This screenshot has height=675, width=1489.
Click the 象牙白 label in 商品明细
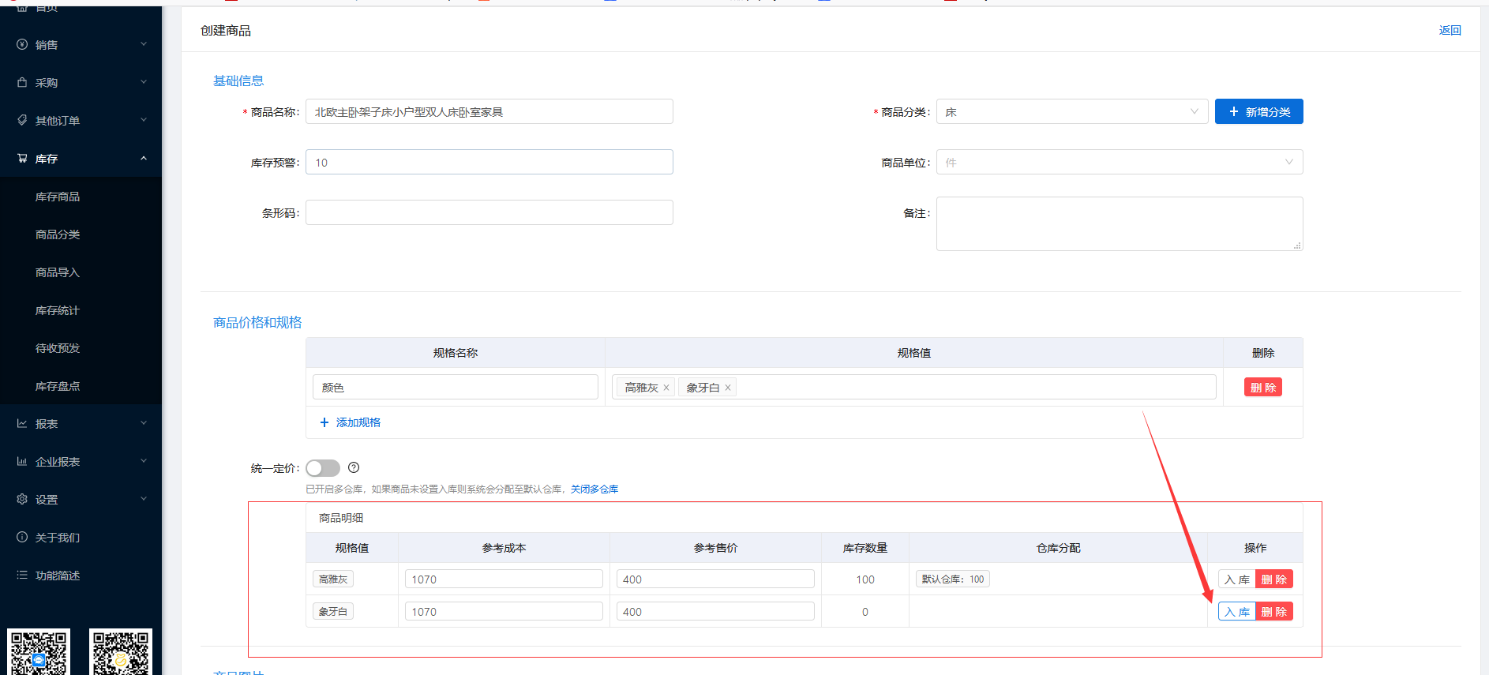pyautogui.click(x=333, y=612)
